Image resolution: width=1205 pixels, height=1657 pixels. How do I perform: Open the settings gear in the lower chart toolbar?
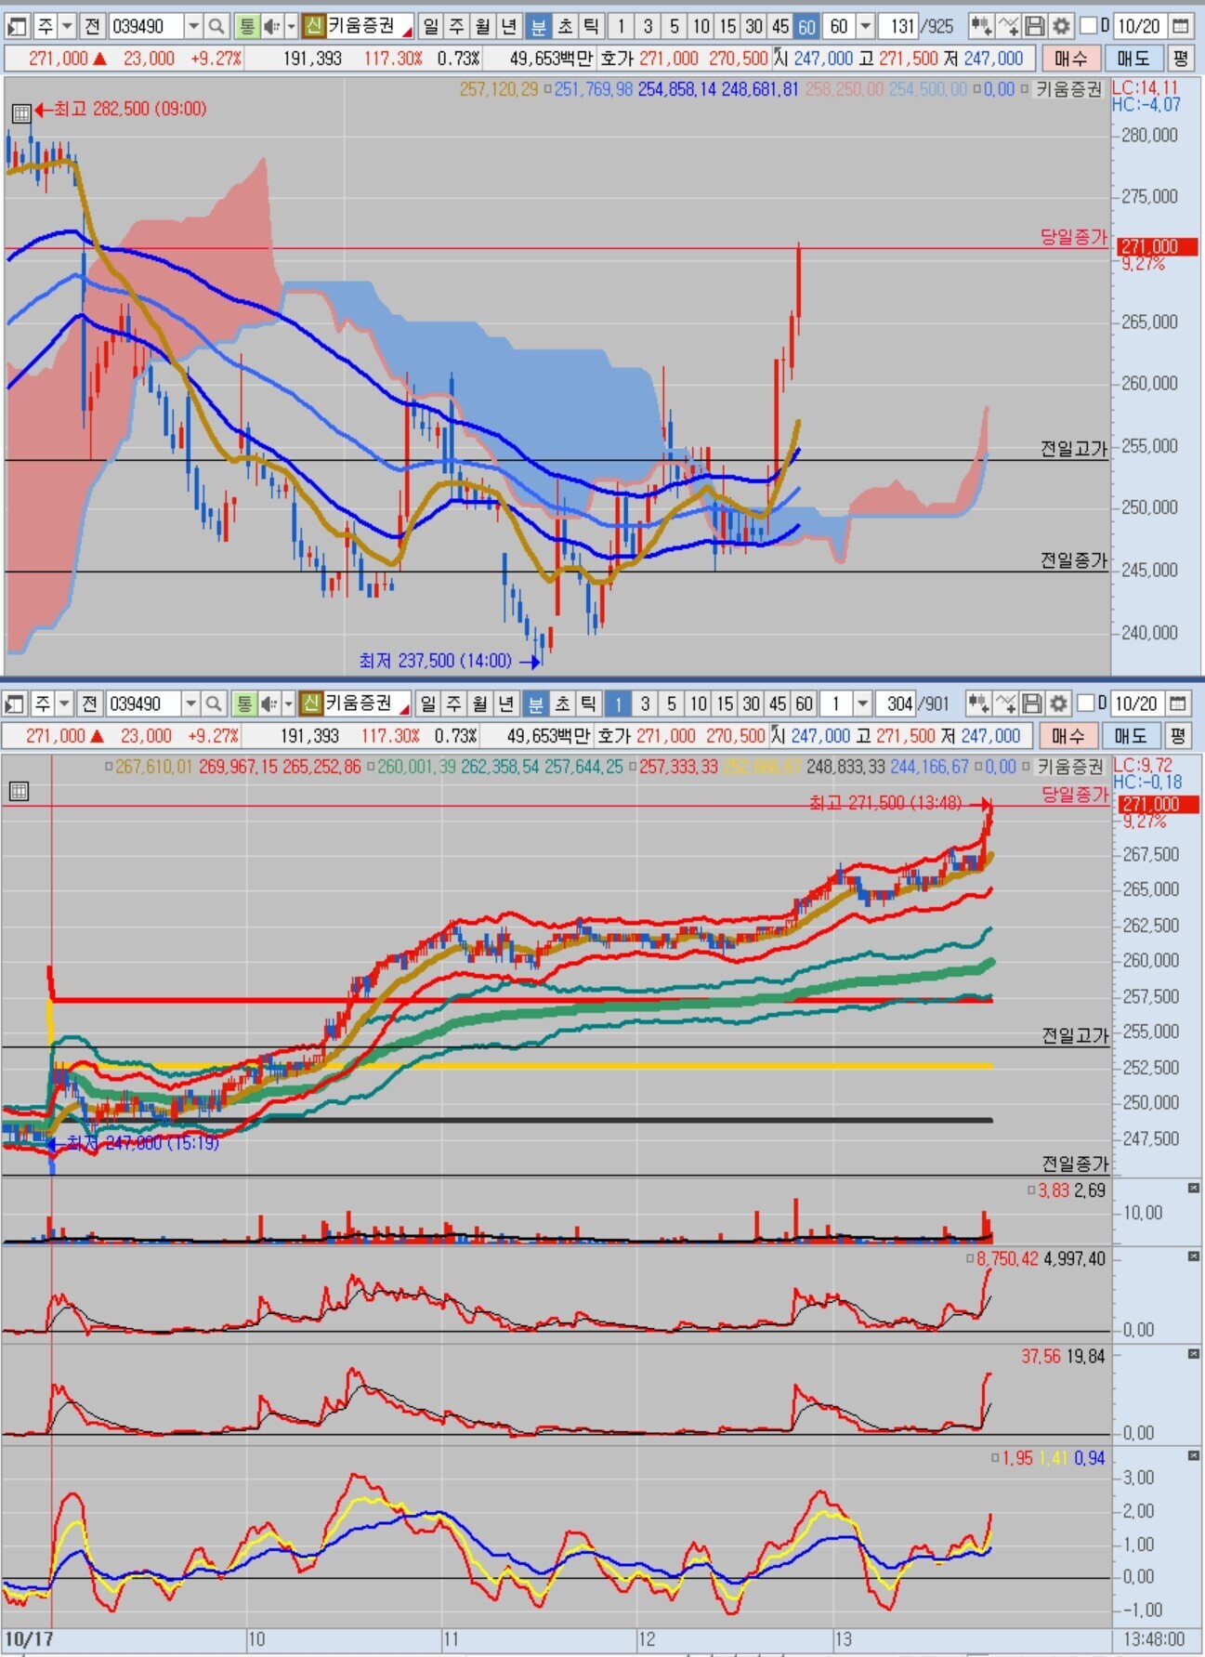pyautogui.click(x=1058, y=704)
